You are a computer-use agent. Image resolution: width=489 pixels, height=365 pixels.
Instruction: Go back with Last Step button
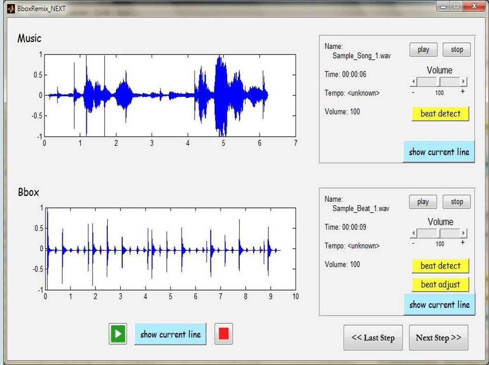pos(373,338)
